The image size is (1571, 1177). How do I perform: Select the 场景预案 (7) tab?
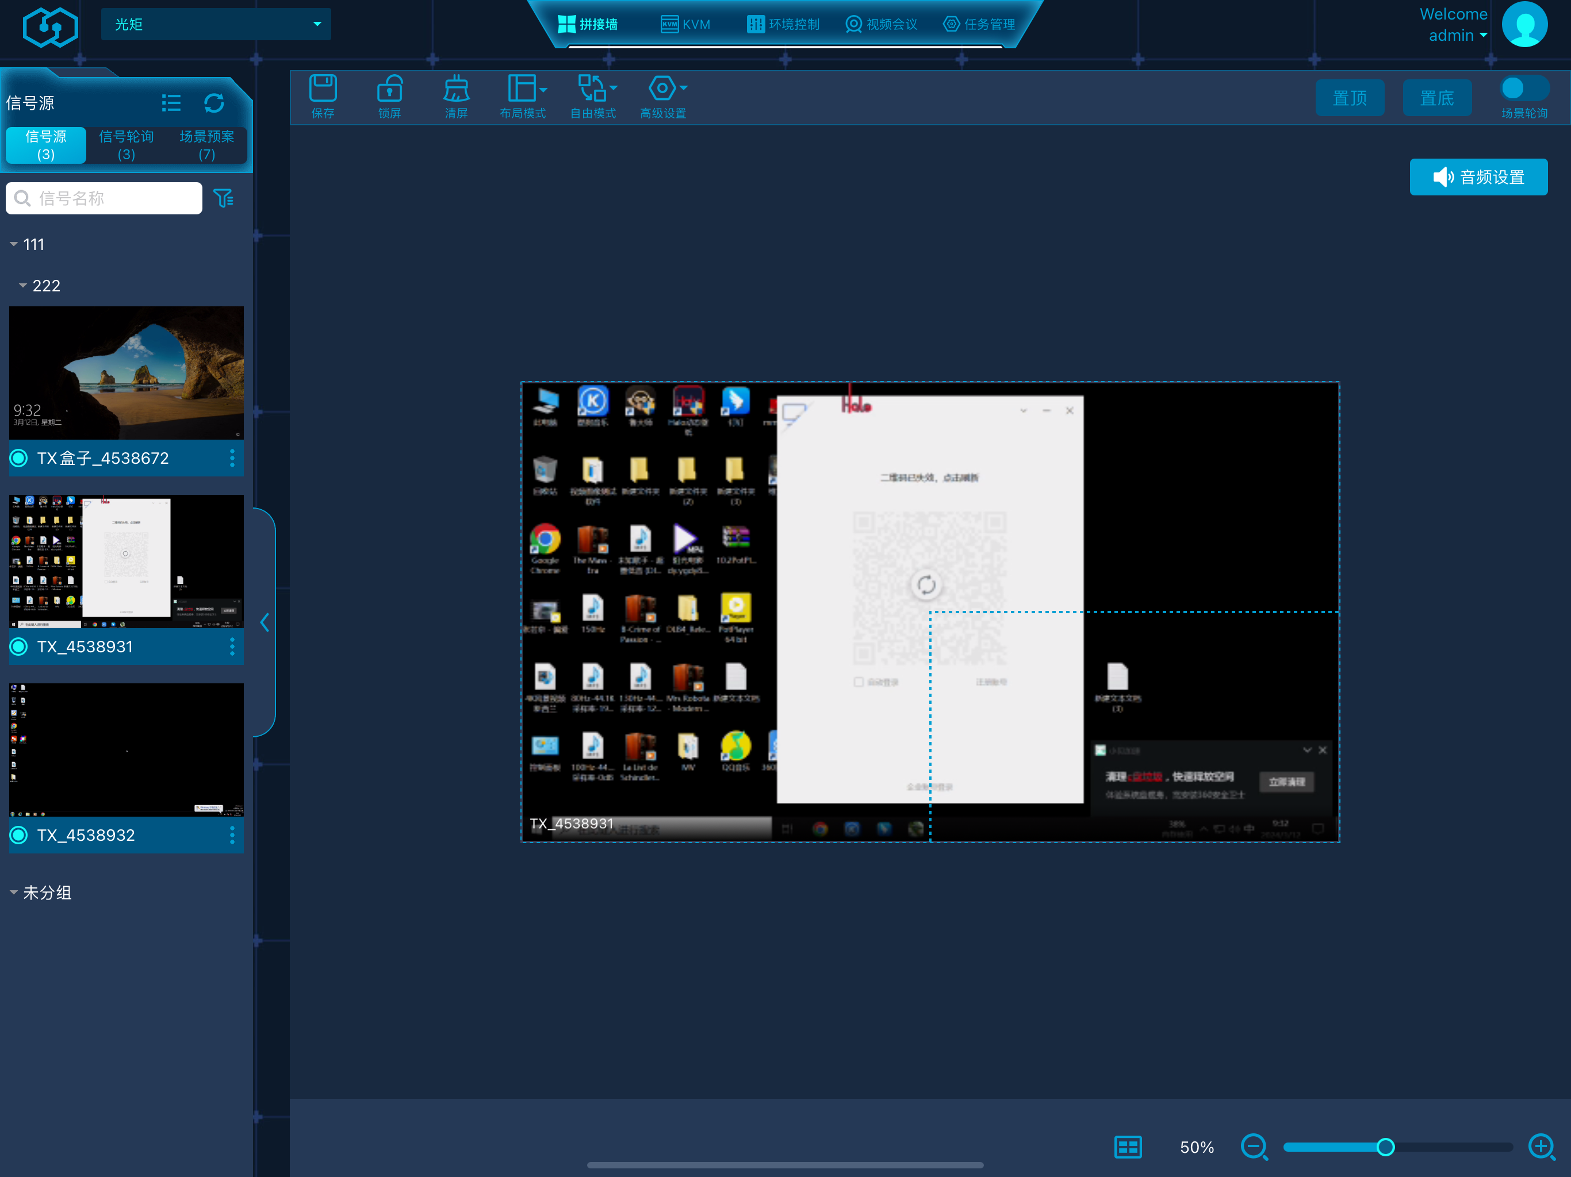(x=206, y=145)
